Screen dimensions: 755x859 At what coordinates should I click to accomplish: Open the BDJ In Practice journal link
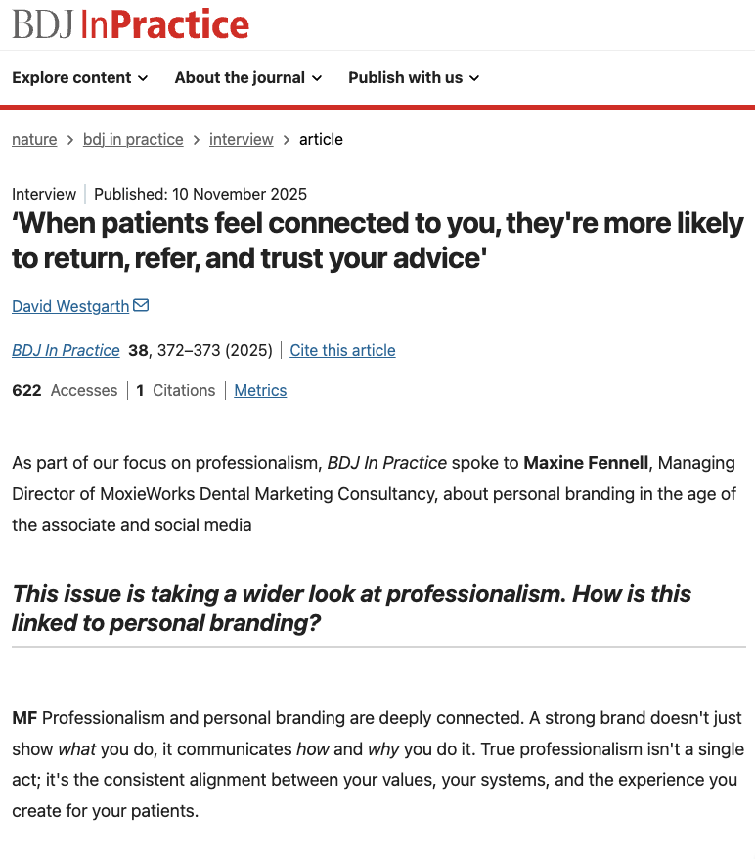coord(66,350)
